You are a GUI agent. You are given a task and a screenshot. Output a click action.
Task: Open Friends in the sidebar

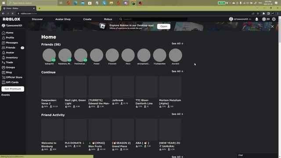pyautogui.click(x=9, y=48)
